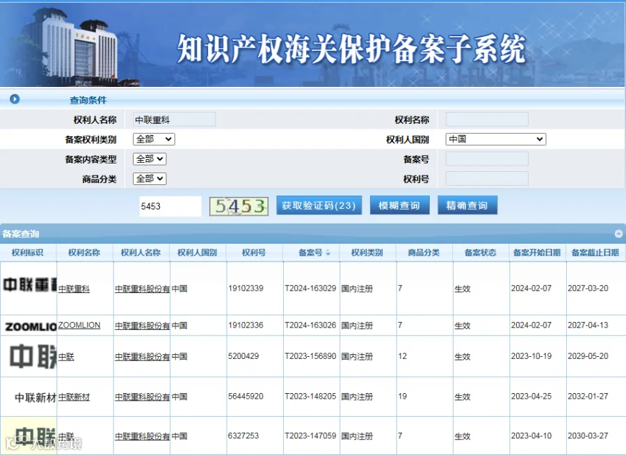Select start date 2023-10-19
Viewport: 626px width, 455px height.
tap(531, 356)
